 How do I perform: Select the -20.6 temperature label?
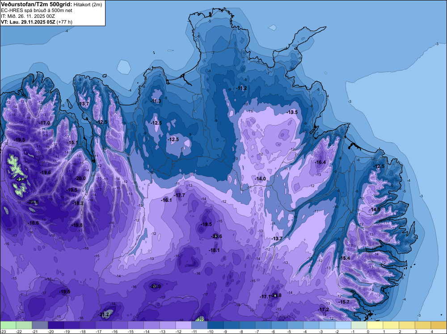(x=33, y=202)
